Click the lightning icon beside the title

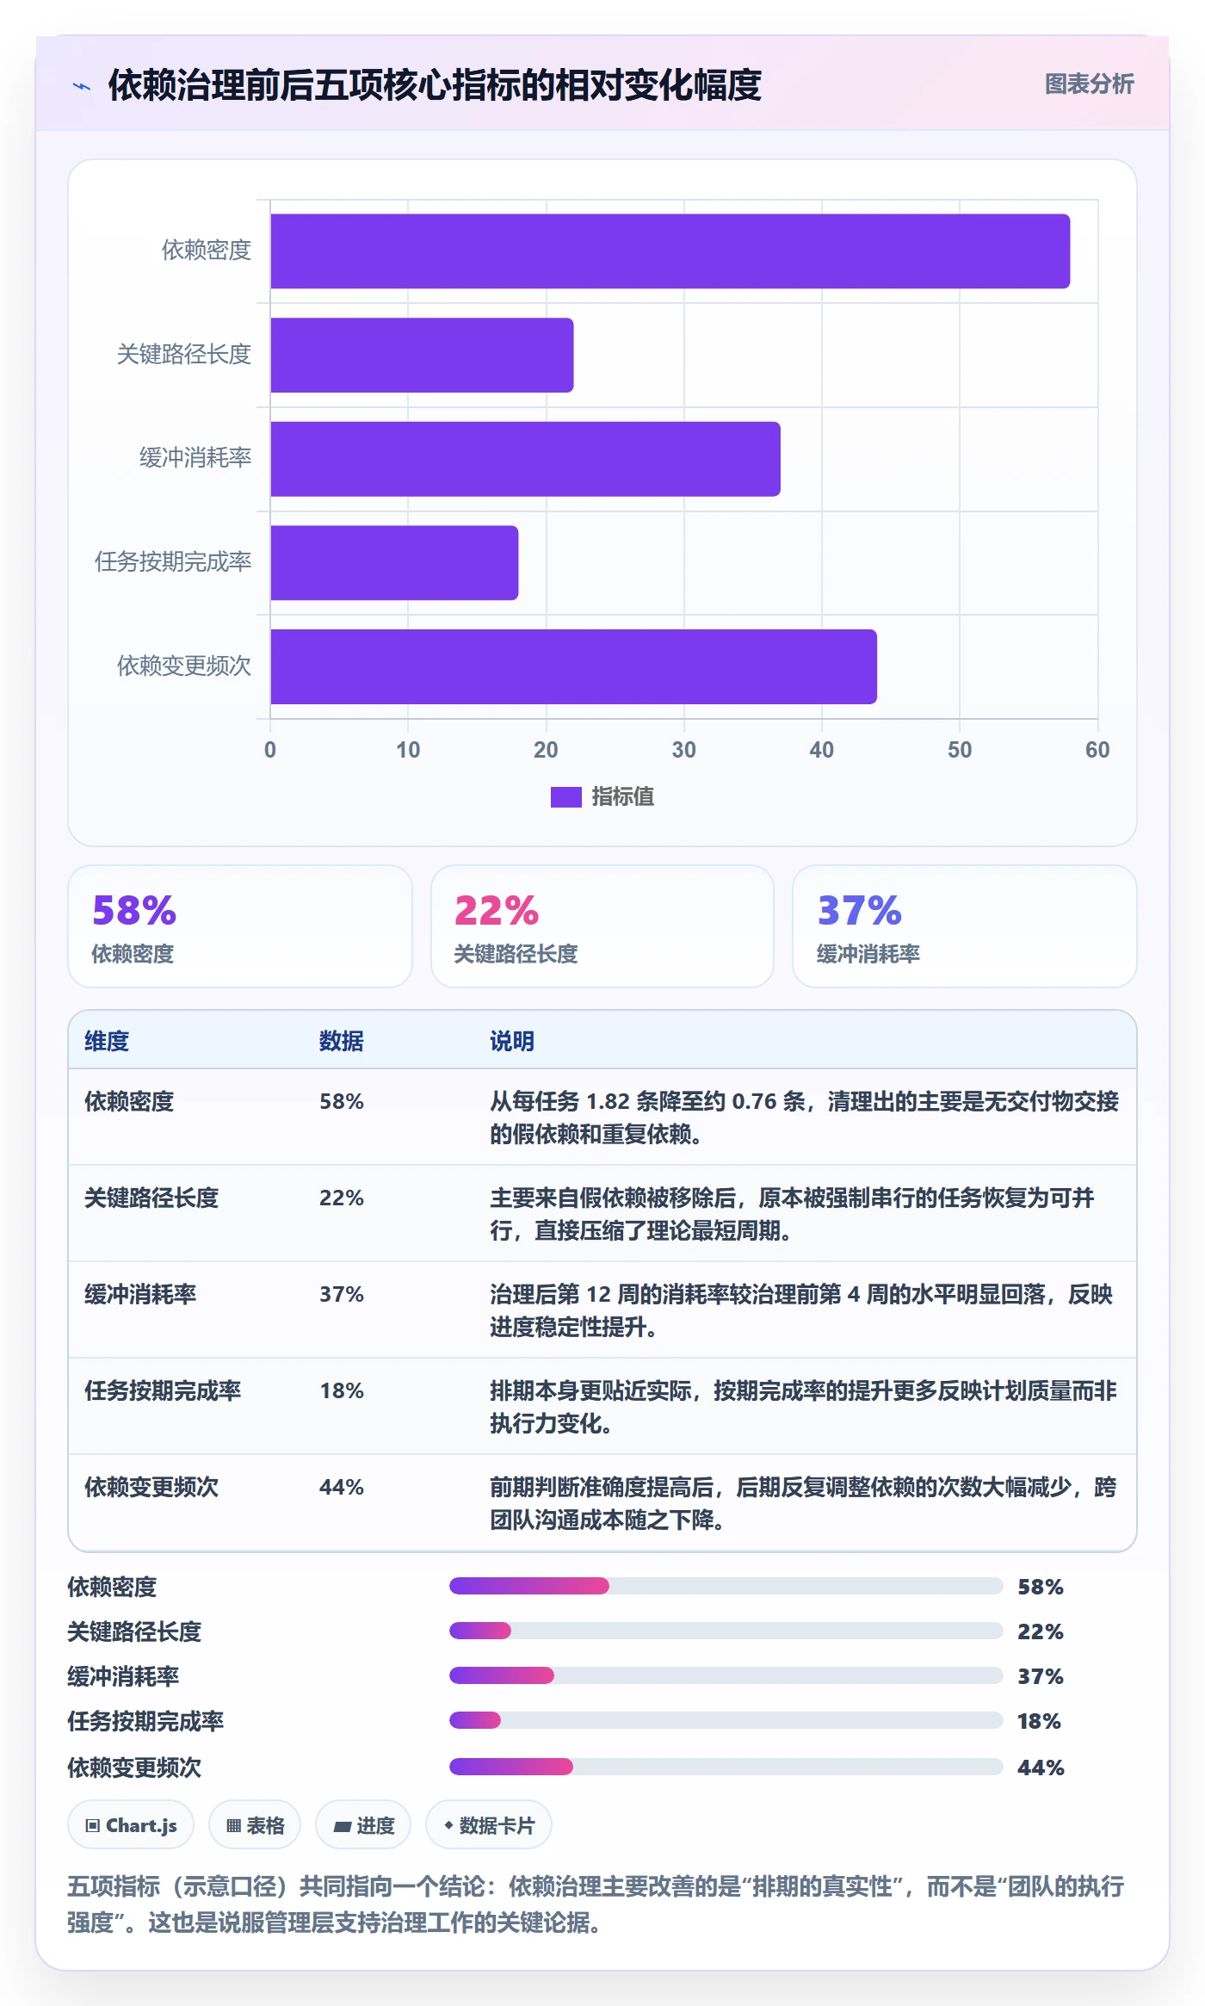pos(82,86)
